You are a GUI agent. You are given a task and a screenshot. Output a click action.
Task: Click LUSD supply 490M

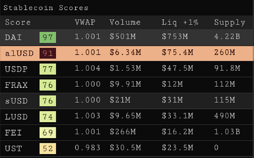(225, 116)
